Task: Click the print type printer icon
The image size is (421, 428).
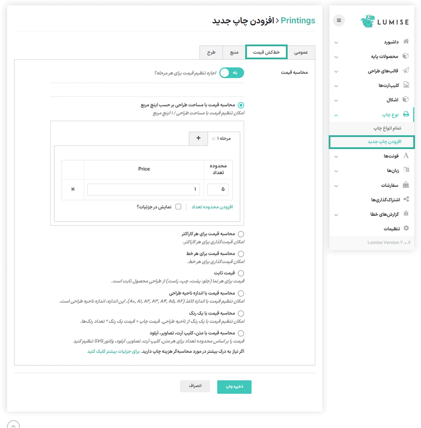Action: [406, 114]
